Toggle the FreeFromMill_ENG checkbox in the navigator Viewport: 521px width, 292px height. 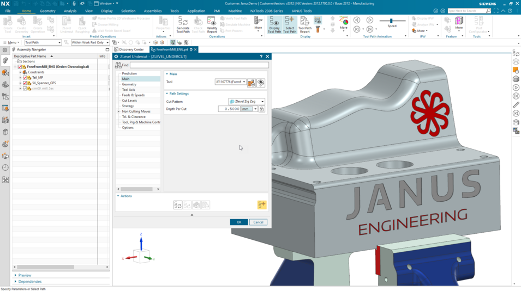pyautogui.click(x=20, y=67)
